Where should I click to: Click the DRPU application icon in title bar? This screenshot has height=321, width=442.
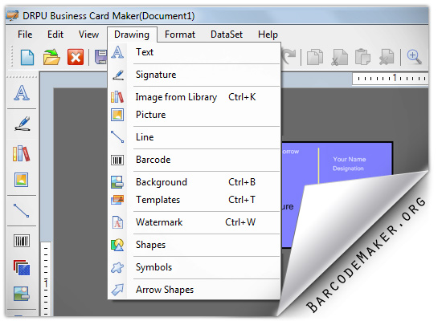[x=13, y=15]
